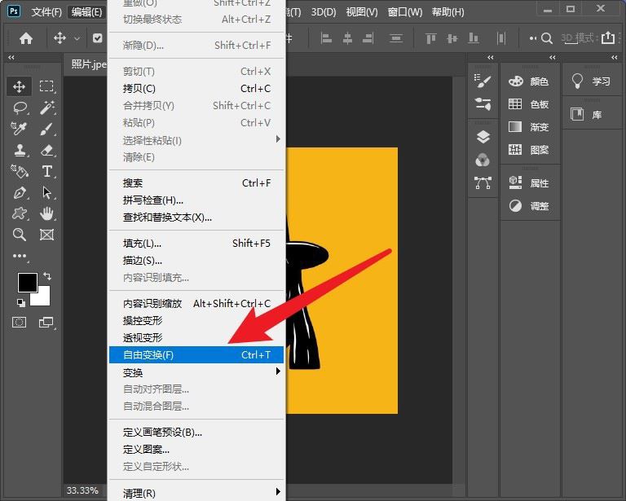Viewport: 626px width, 501px height.
Task: Select the Custom Shape tool
Action: (x=20, y=213)
